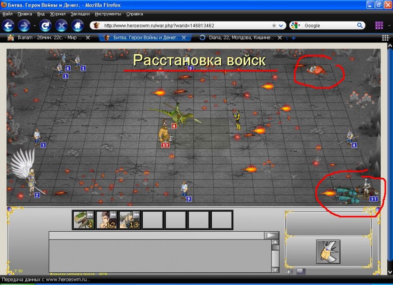393x285 pixels.
Task: Click the chat message input field
Action: (157, 235)
